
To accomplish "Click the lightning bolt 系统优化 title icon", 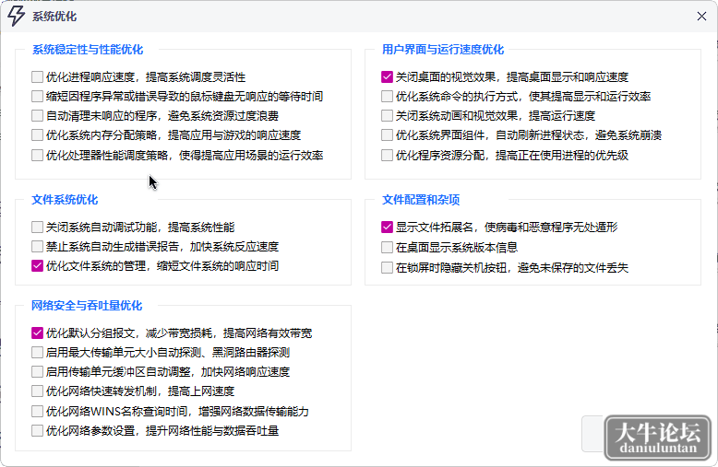I will pos(16,16).
